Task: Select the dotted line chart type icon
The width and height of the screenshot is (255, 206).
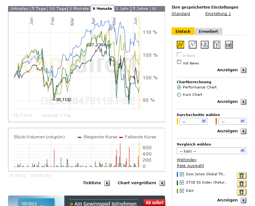Action: 192,45
